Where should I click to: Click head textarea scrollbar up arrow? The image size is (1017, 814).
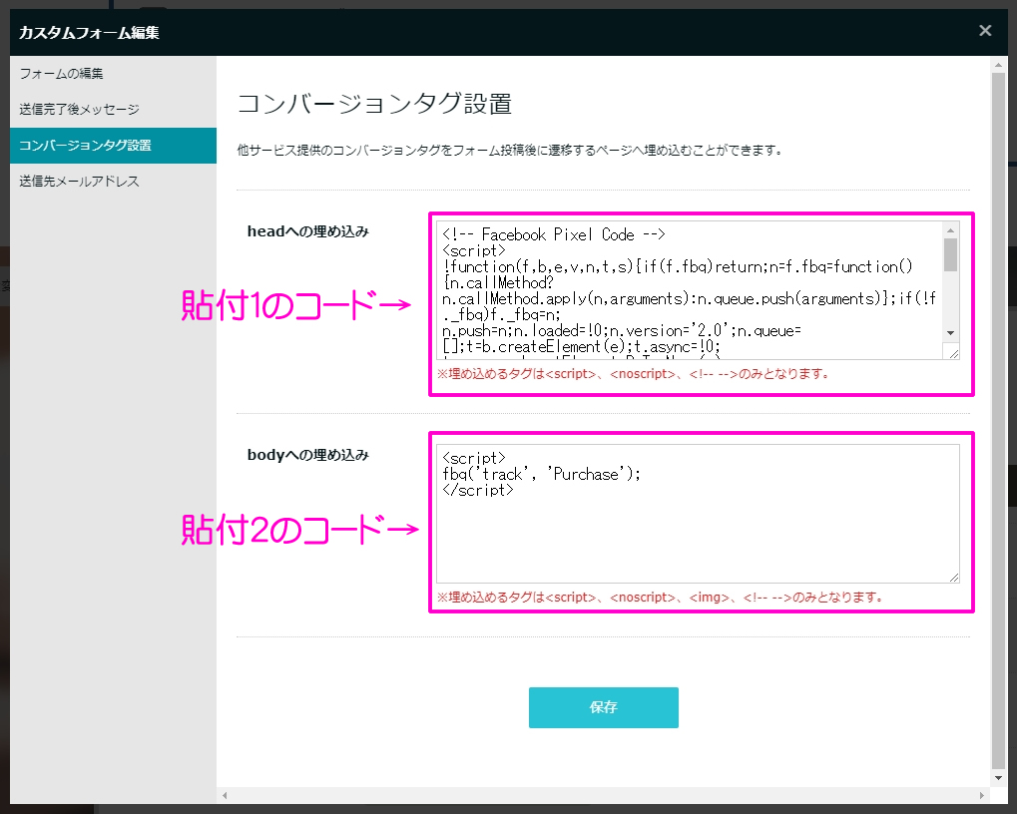coord(950,230)
